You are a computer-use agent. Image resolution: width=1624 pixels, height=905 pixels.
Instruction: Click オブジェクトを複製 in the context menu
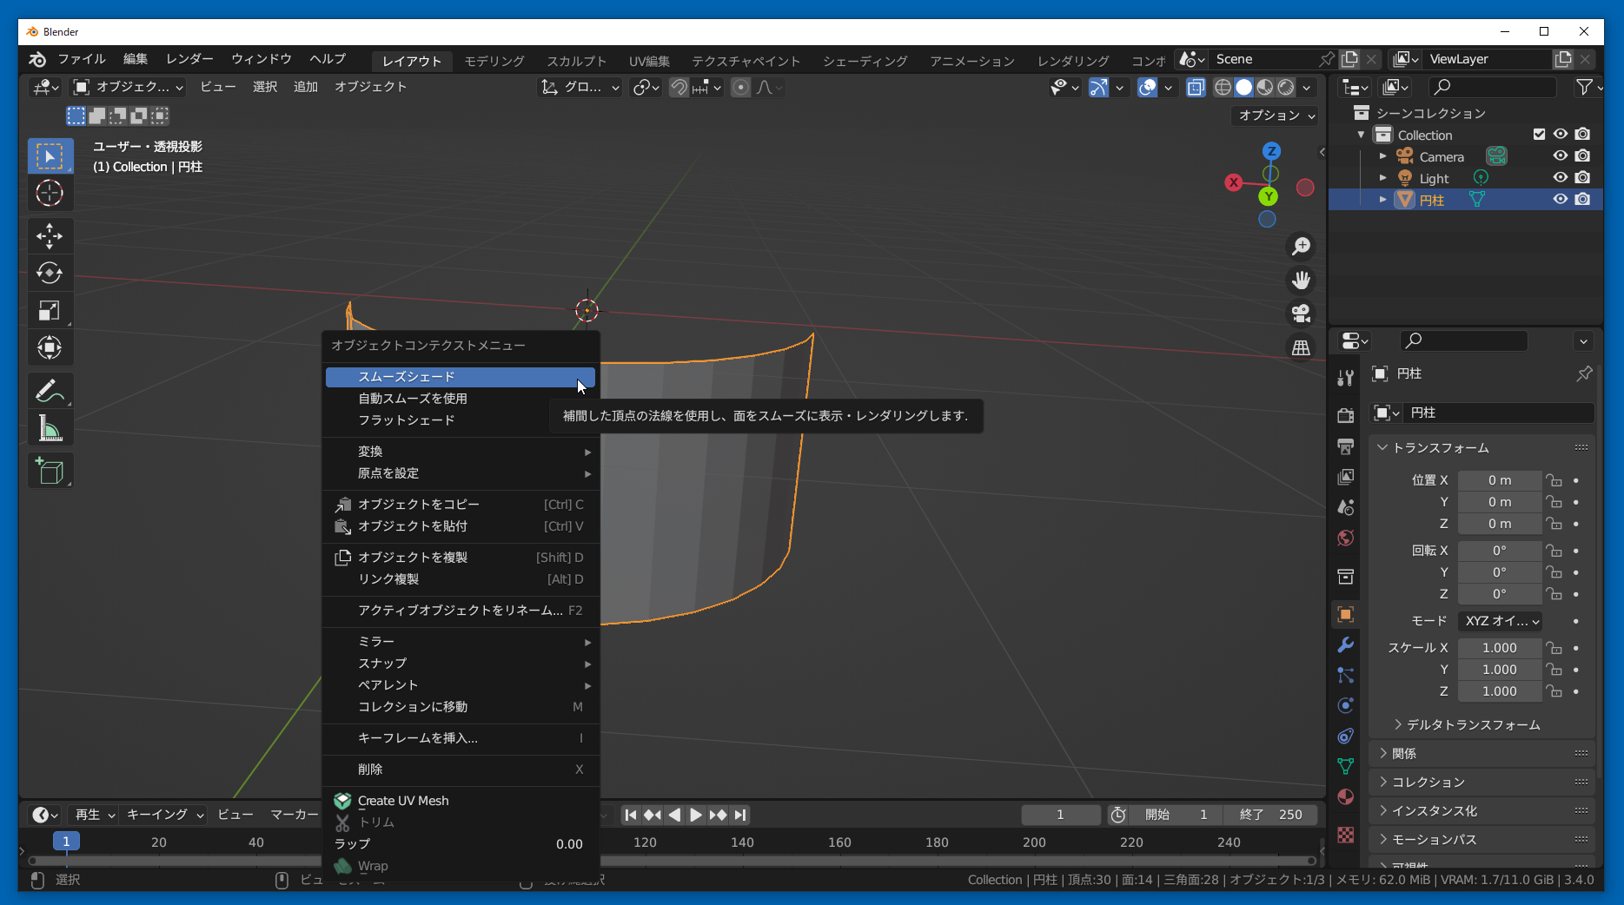tap(413, 558)
